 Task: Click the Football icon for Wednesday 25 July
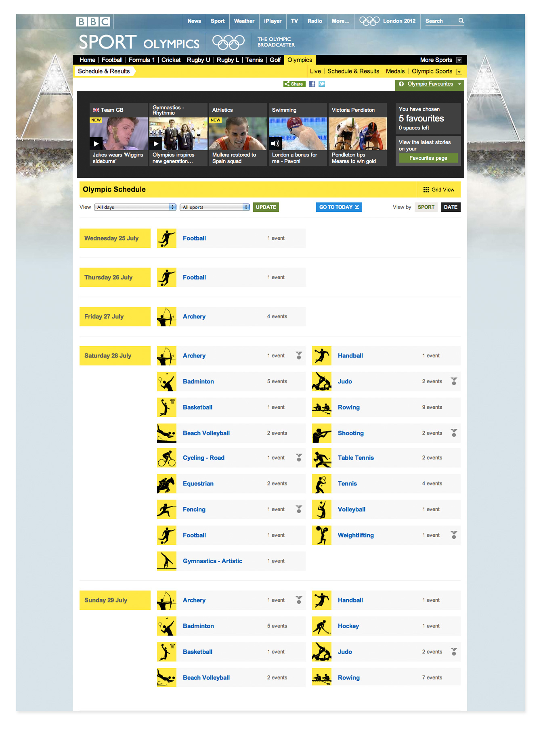tap(167, 238)
